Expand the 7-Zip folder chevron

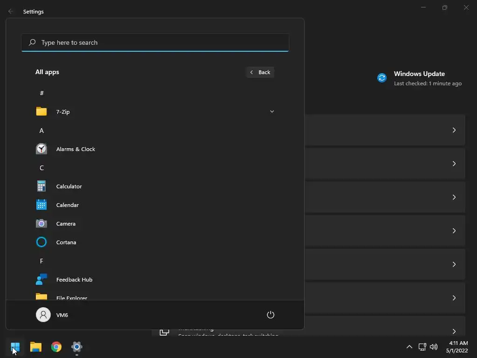272,111
